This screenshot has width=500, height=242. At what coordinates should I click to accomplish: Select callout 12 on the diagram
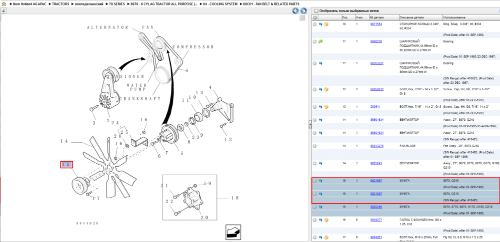click(228, 139)
